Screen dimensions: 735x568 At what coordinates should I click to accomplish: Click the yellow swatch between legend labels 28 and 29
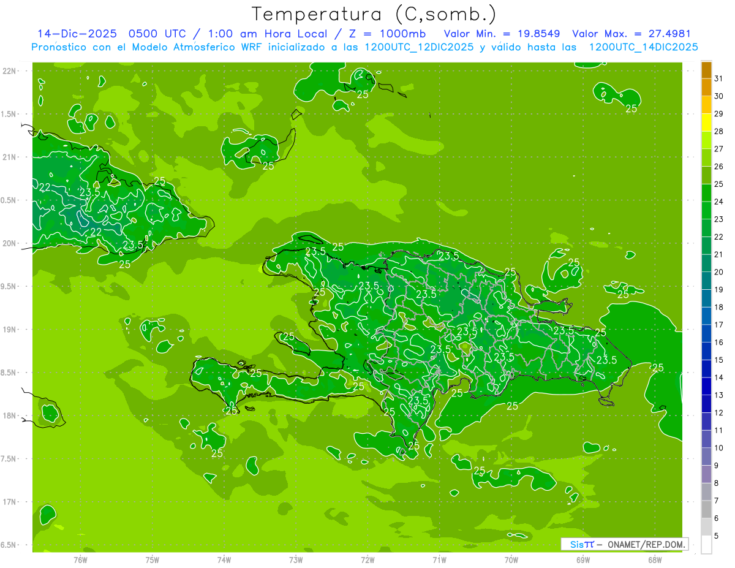[706, 123]
